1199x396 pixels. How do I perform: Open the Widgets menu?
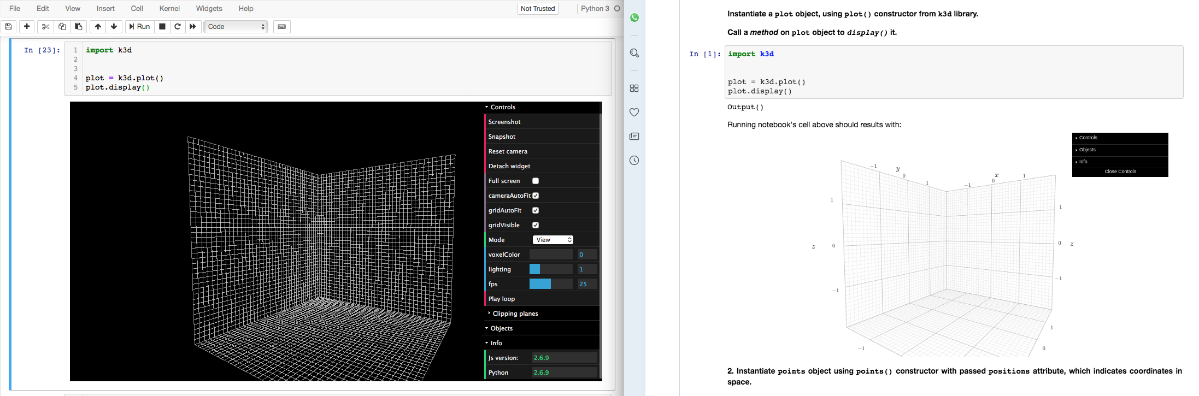click(x=209, y=8)
